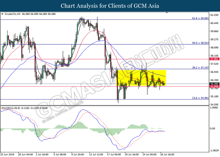Click the 54.595 price scale value
The height and width of the screenshot is (157, 220).
click(x=215, y=105)
